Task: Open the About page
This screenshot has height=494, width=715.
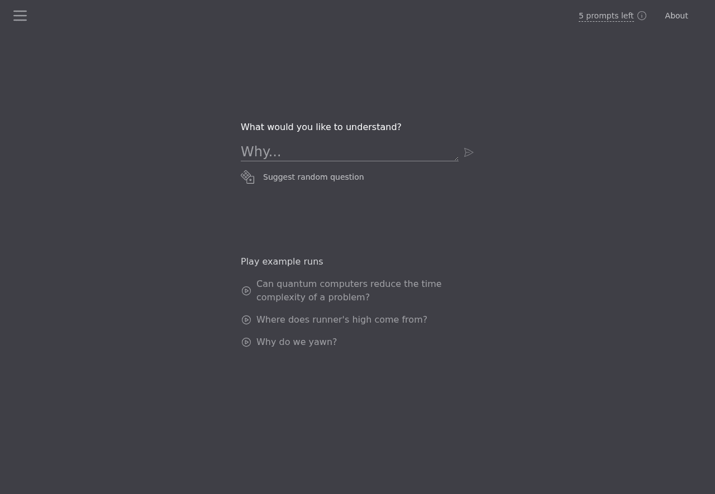Action: point(676,16)
